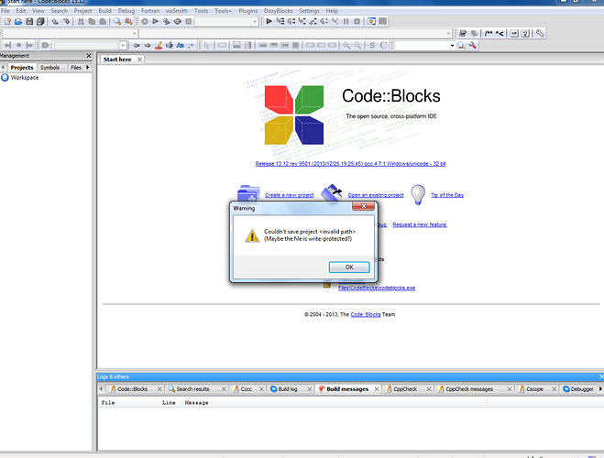604x458 pixels.
Task: Run search with ThreadSearch magnifier icon
Action: pyautogui.click(x=461, y=46)
